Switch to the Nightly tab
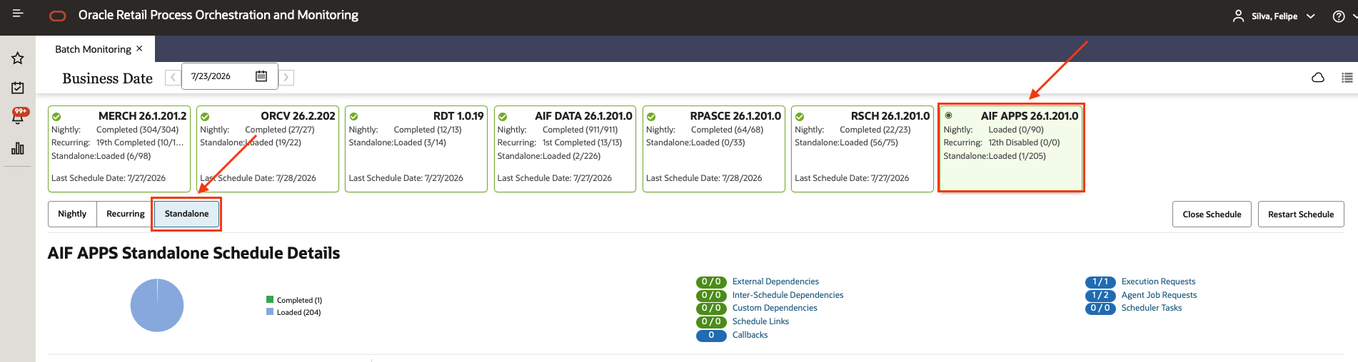The height and width of the screenshot is (362, 1358). tap(72, 214)
